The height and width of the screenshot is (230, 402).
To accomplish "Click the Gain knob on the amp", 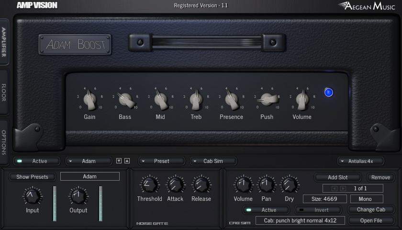I will [89, 101].
